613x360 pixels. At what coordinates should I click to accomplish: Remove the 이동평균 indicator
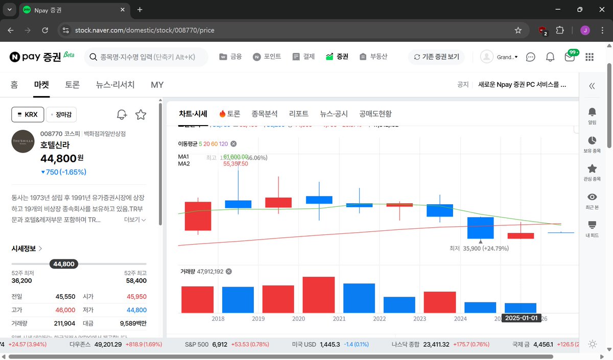(233, 144)
